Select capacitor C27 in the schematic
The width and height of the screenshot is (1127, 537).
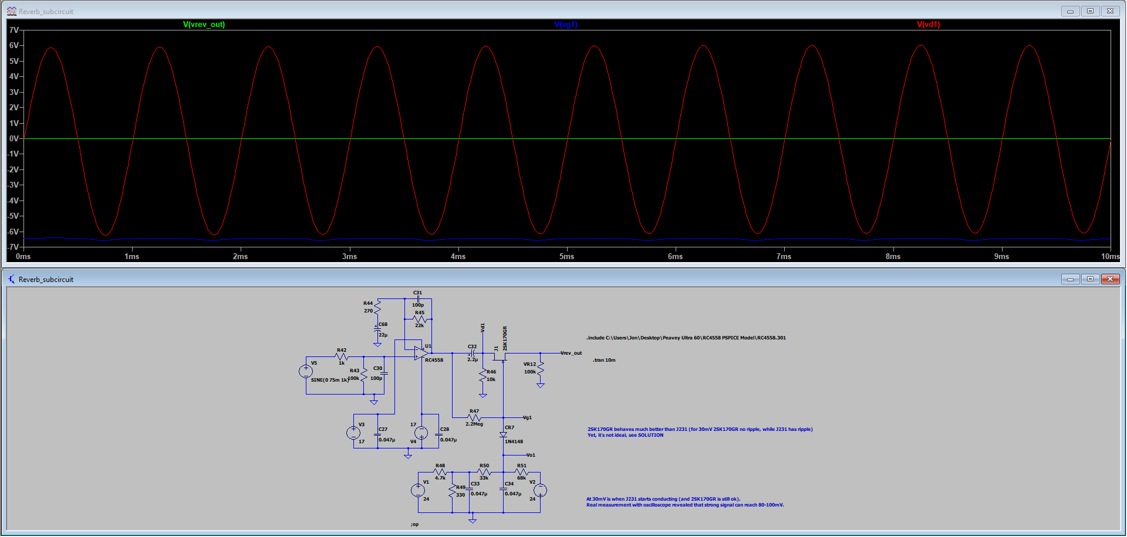point(377,434)
